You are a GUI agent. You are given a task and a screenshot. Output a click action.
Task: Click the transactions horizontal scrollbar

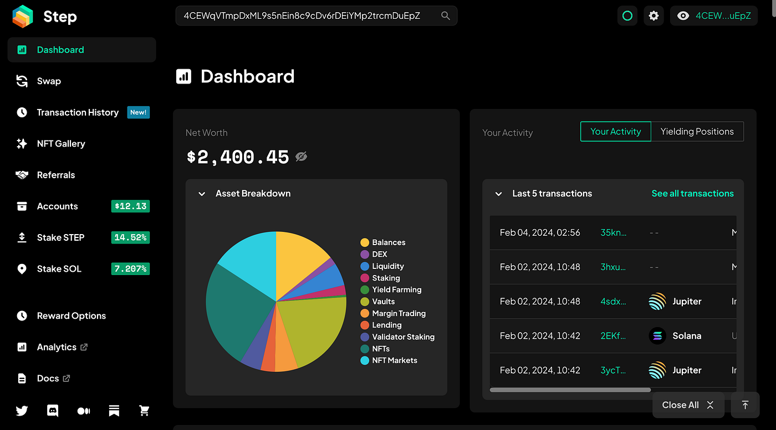point(570,390)
